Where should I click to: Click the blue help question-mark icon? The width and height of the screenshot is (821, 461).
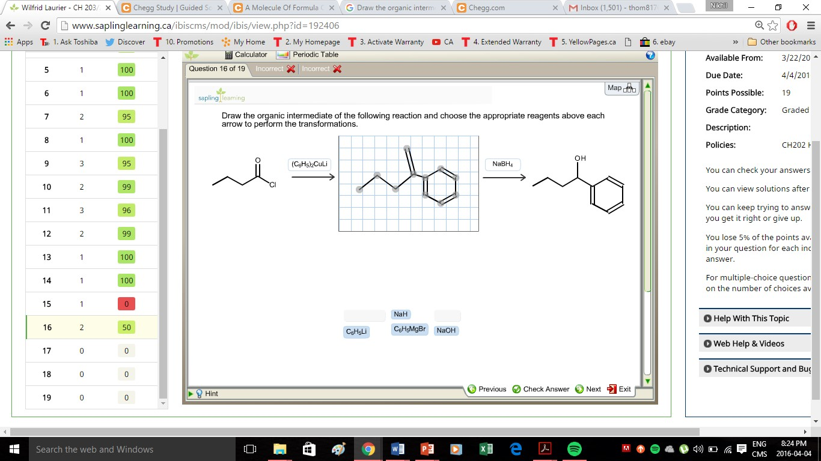(x=650, y=55)
